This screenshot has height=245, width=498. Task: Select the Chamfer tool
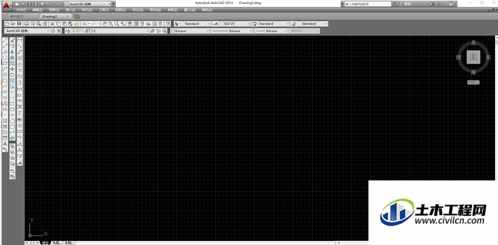pyautogui.click(x=12, y=121)
